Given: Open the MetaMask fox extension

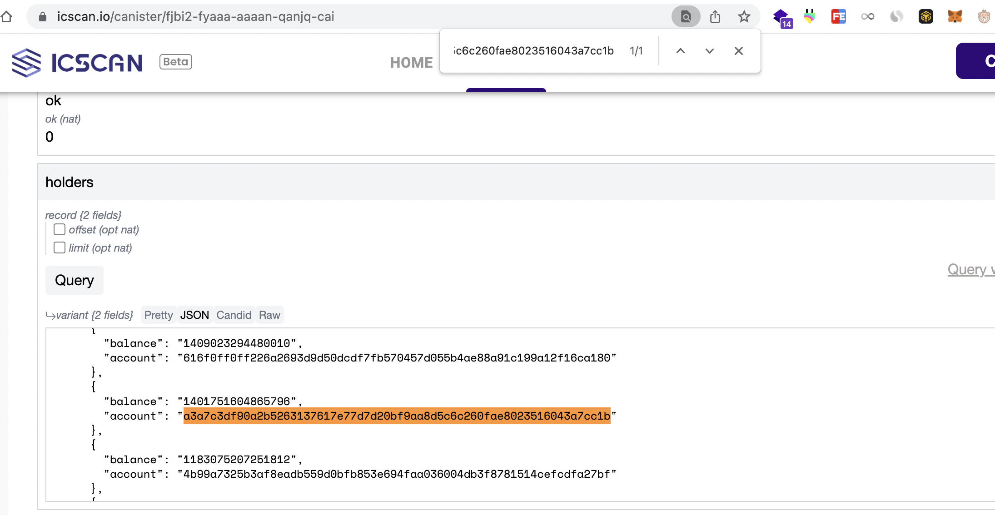Looking at the screenshot, I should point(955,17).
